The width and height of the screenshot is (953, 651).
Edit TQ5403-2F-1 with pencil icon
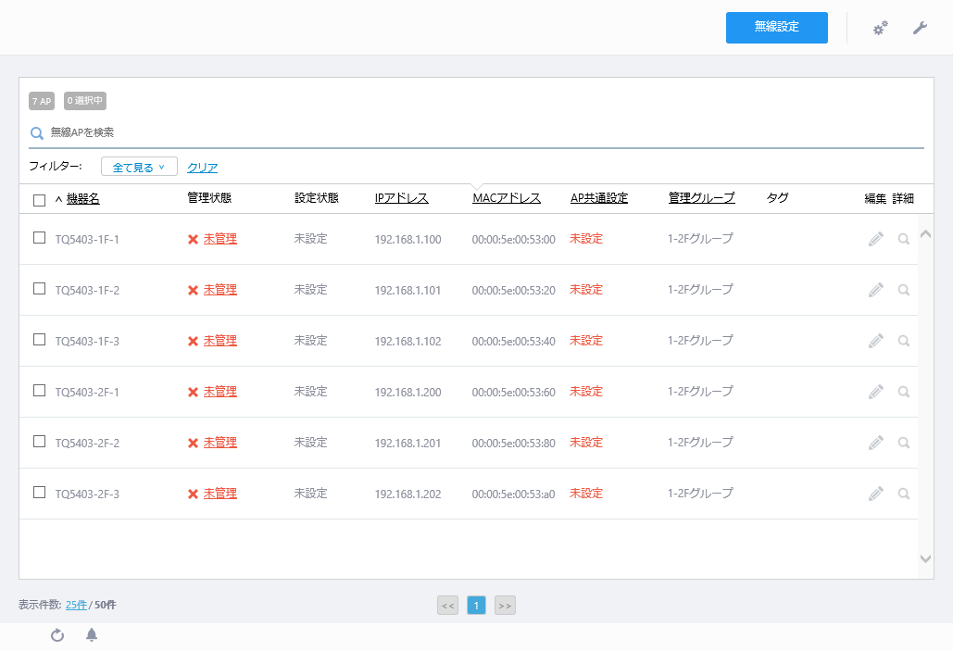(x=876, y=392)
